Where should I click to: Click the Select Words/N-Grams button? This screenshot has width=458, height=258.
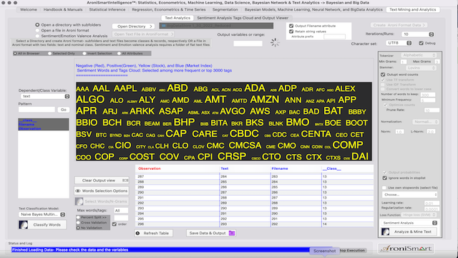(102, 201)
